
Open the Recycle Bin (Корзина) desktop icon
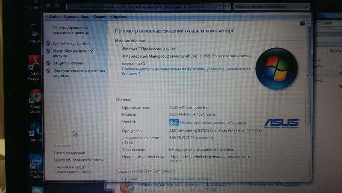pos(35,33)
